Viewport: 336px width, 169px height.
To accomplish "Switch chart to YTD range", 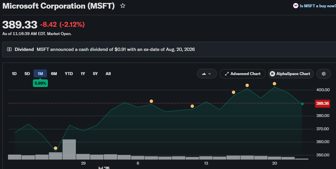I will (x=69, y=74).
